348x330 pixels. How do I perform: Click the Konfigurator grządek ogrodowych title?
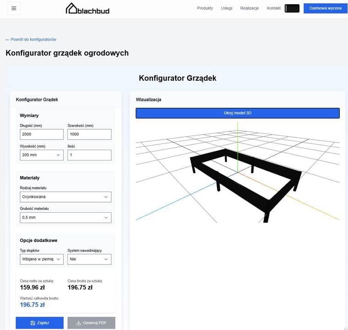click(x=67, y=53)
